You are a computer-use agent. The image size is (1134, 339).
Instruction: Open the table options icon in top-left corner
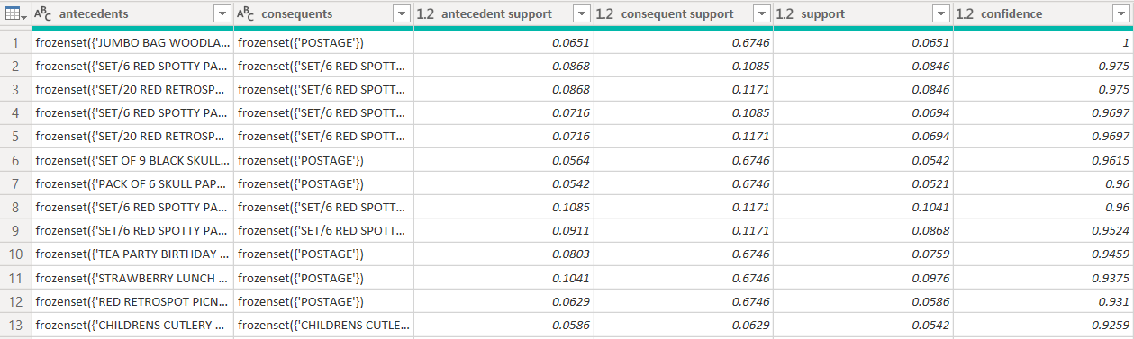click(x=15, y=14)
